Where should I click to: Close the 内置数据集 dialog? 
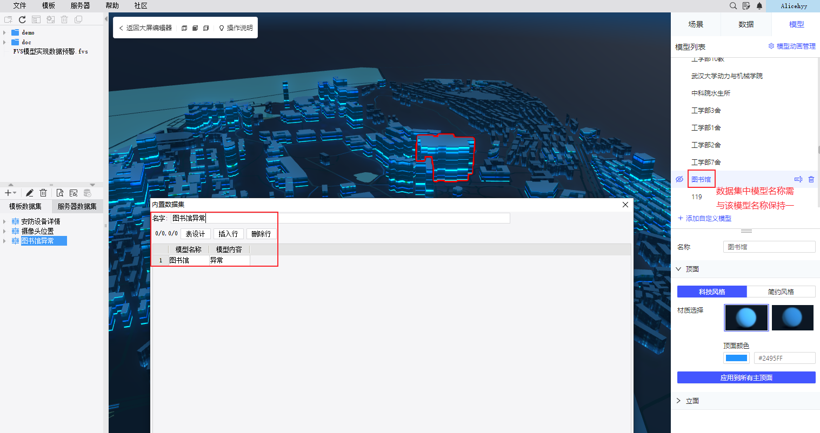tap(625, 205)
